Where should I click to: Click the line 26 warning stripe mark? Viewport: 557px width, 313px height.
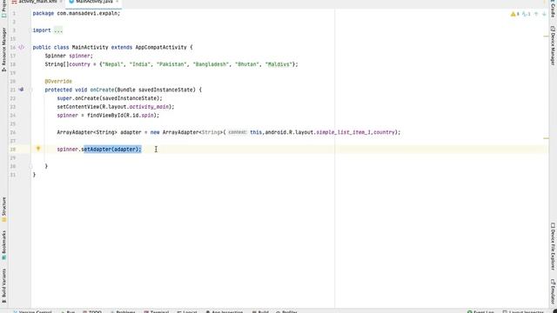pos(546,138)
